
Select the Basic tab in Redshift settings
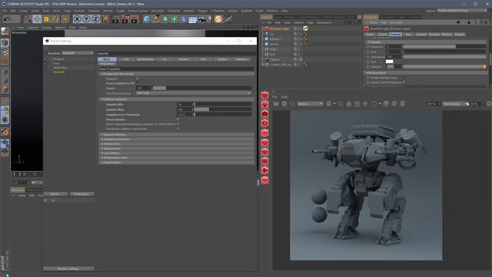click(x=107, y=59)
